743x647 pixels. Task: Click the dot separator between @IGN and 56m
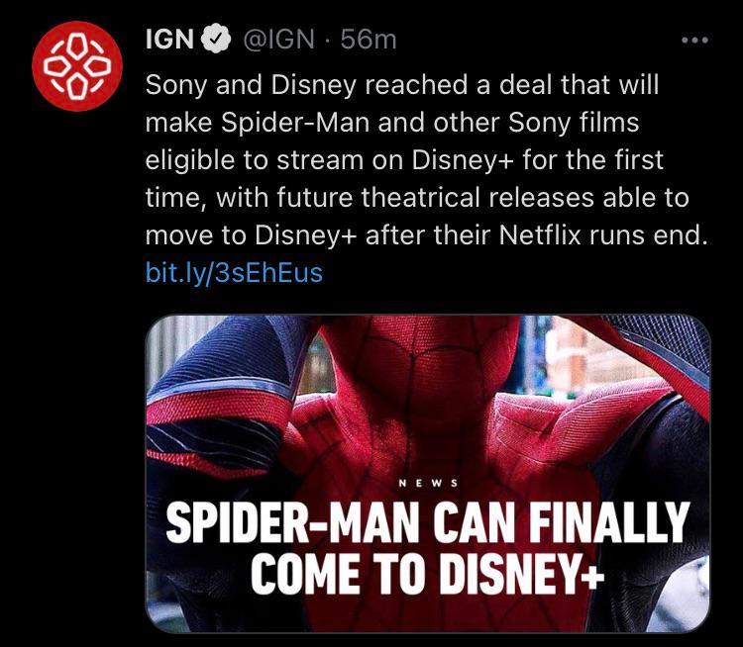[327, 40]
